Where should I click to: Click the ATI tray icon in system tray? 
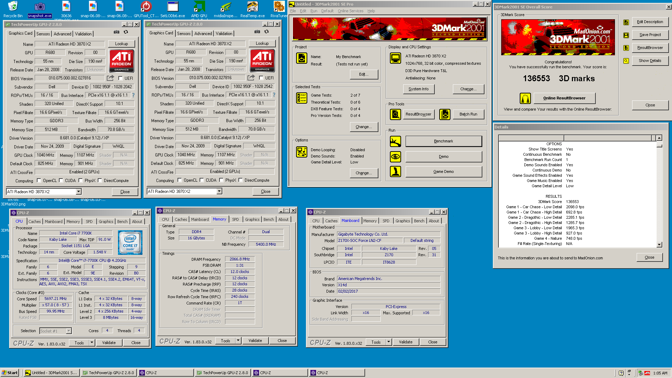[x=647, y=373]
